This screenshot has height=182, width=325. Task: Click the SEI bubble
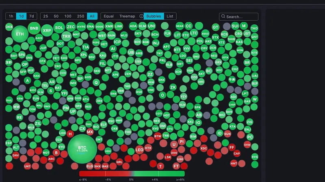coord(189,60)
